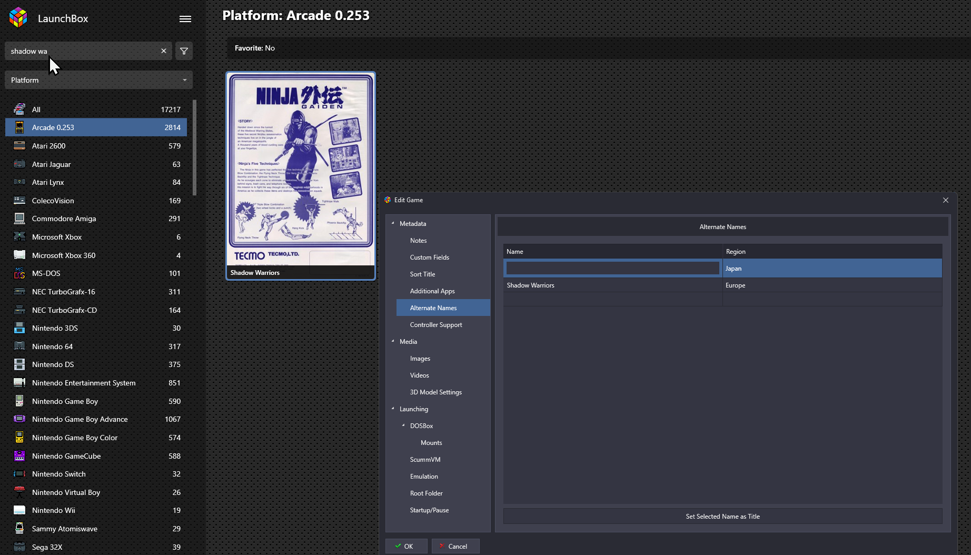
Task: Click the Microsoft Xbox 360 icon
Action: click(19, 255)
